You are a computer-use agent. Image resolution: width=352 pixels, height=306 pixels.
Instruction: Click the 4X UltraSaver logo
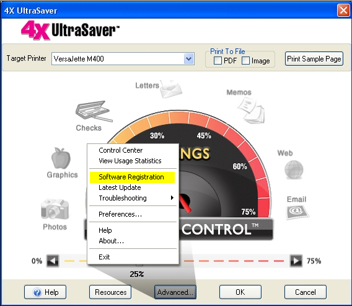70,30
